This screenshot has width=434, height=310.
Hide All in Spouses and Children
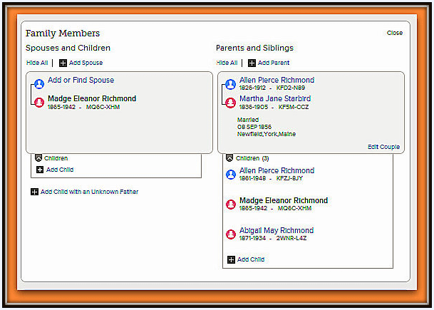(37, 63)
